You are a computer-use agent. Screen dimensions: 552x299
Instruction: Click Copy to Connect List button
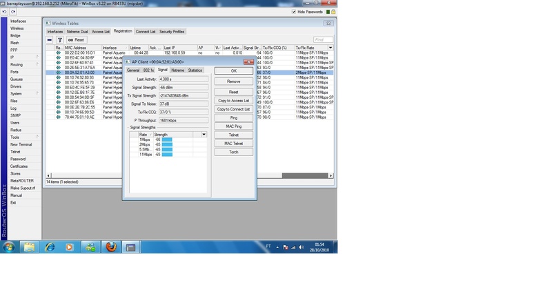(x=234, y=109)
